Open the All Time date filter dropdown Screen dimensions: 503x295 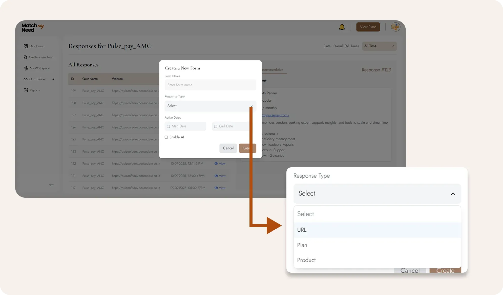tap(379, 46)
